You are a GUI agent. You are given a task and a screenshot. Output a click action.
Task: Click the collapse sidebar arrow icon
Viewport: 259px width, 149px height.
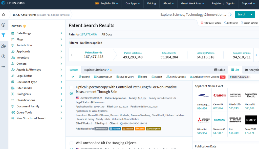(x=4, y=25)
